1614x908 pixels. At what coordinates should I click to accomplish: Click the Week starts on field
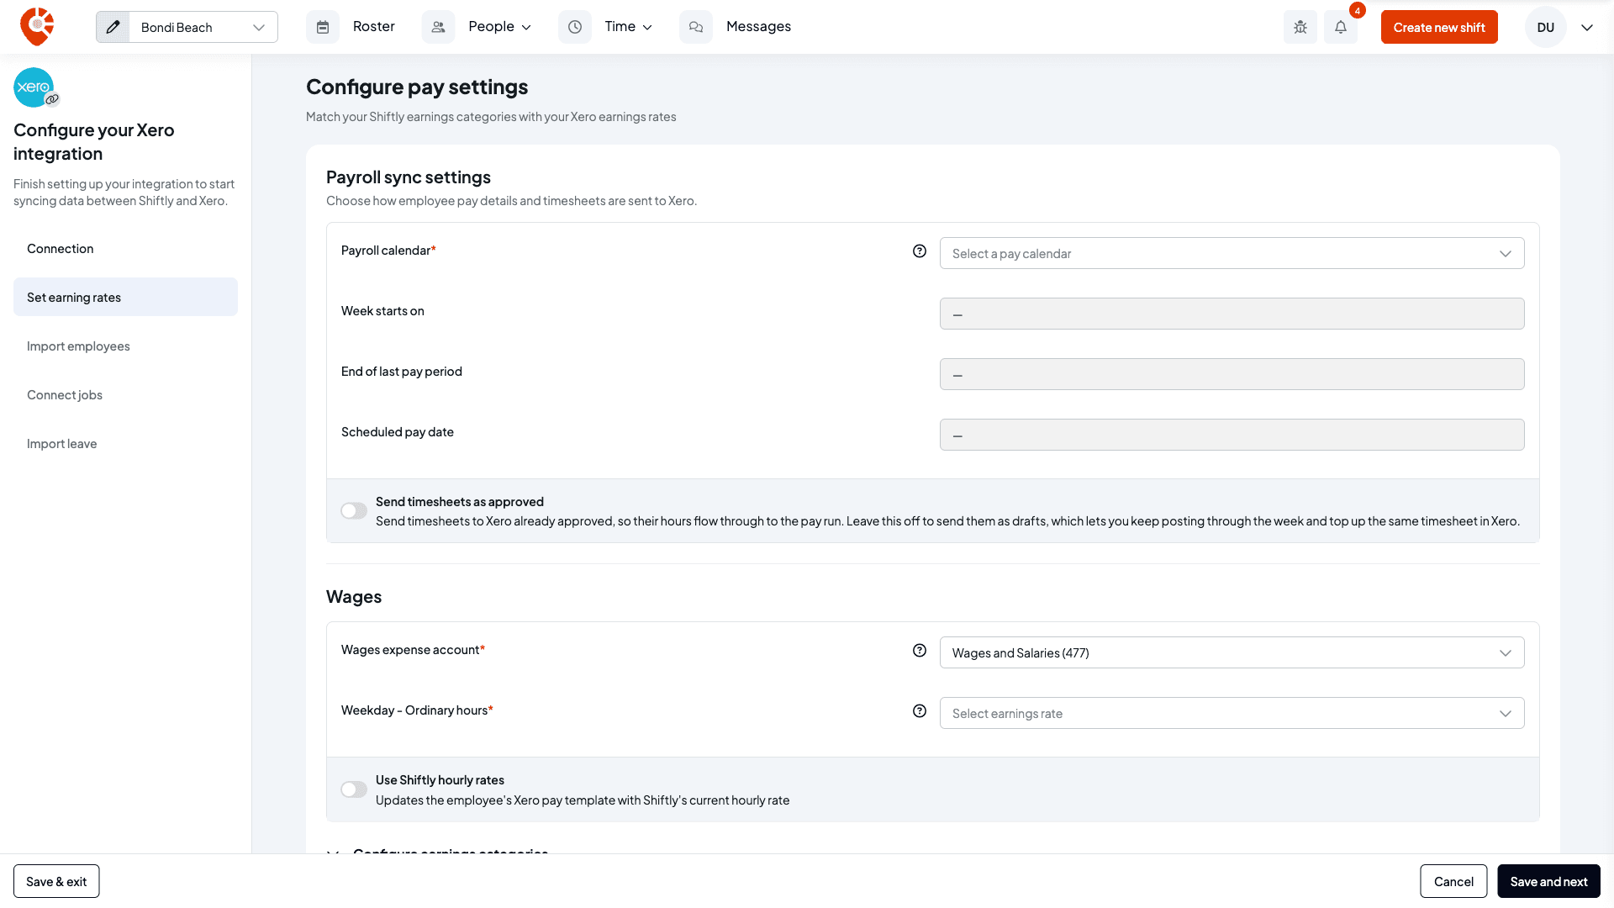click(x=1232, y=314)
